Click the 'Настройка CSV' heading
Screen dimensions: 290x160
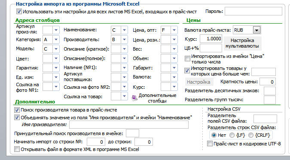point(224,109)
